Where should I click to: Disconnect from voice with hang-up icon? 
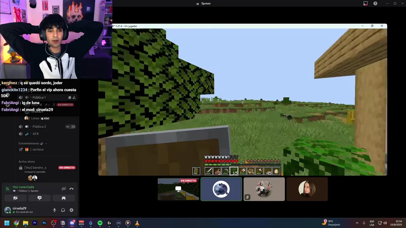coord(71,189)
